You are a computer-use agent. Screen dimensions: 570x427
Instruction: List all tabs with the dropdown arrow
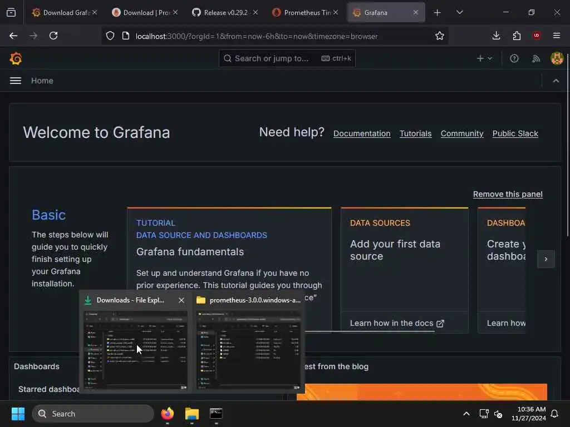click(x=460, y=12)
